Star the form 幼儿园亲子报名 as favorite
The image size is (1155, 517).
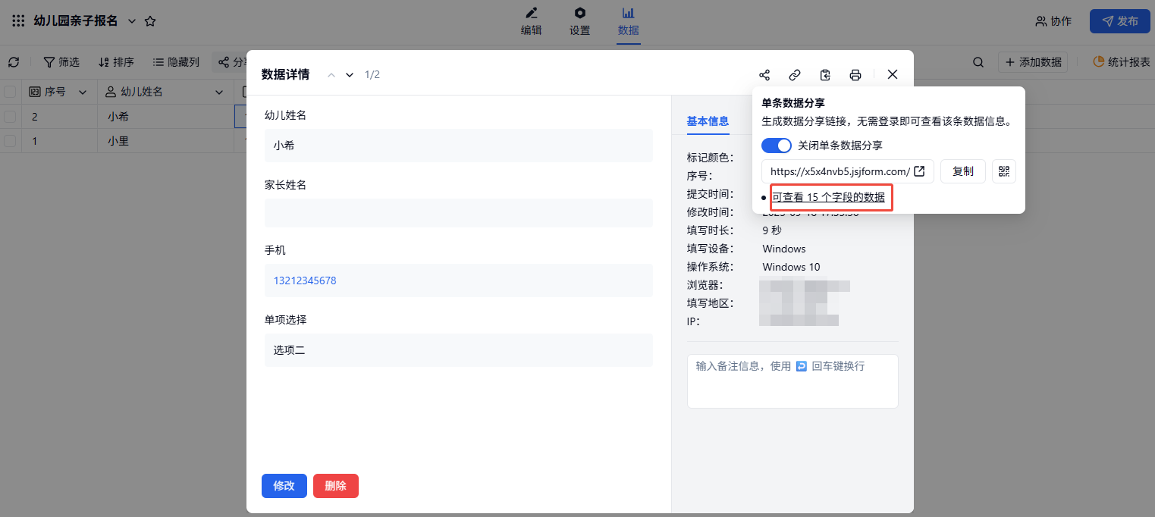150,21
